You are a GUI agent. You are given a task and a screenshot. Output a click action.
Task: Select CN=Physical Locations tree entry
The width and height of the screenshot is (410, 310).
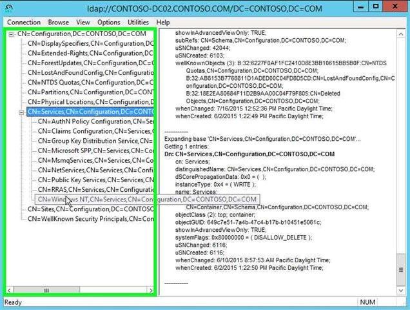point(90,102)
